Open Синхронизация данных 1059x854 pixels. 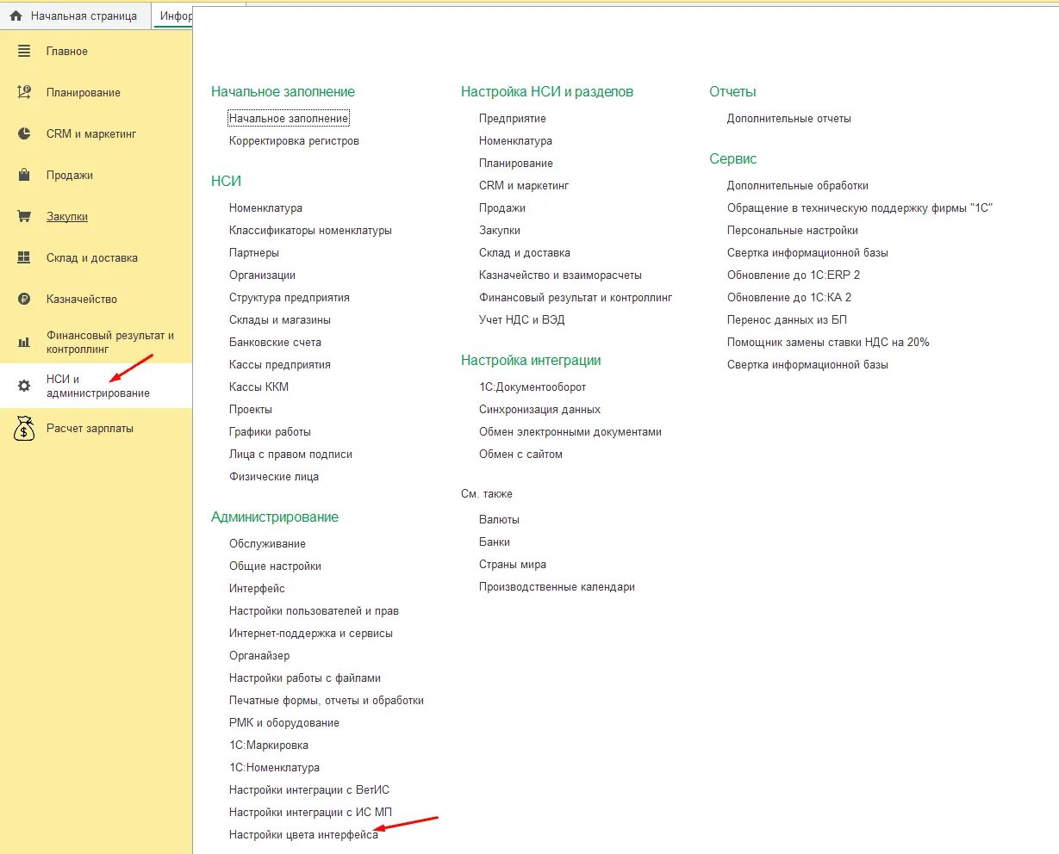pos(540,410)
